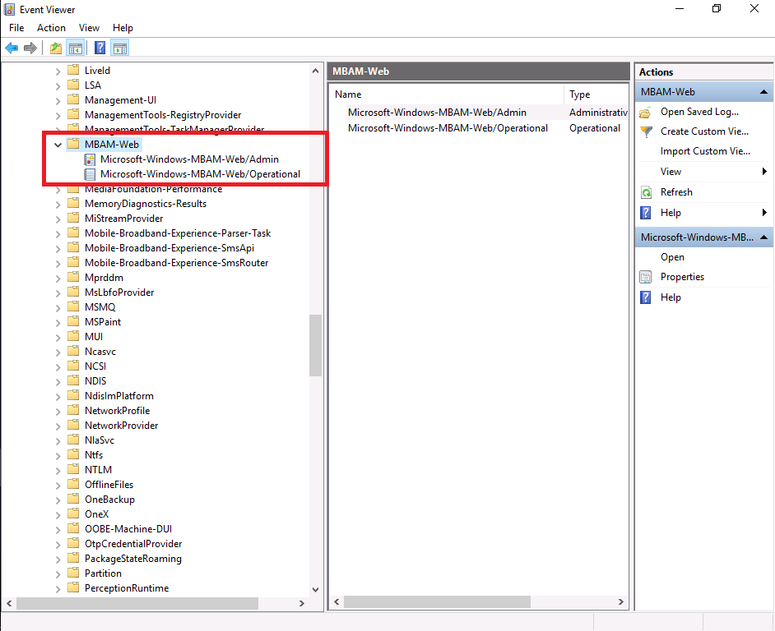Select Microsoft-Windows-MBAM-Web/Operational row in list
The image size is (775, 631).
(x=479, y=128)
